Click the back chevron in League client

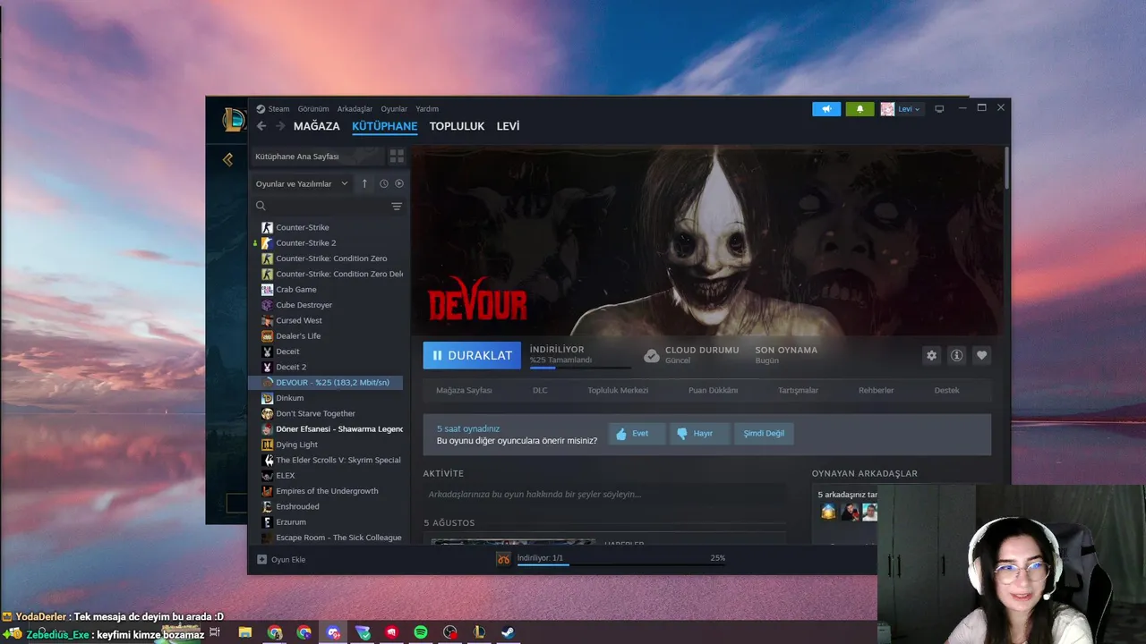tap(227, 159)
